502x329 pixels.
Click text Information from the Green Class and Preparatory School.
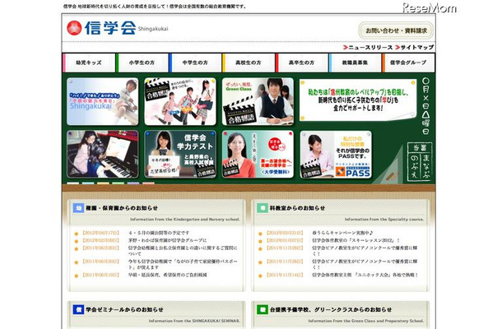366,321
